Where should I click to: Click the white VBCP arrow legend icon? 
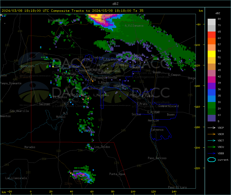pos(211,128)
